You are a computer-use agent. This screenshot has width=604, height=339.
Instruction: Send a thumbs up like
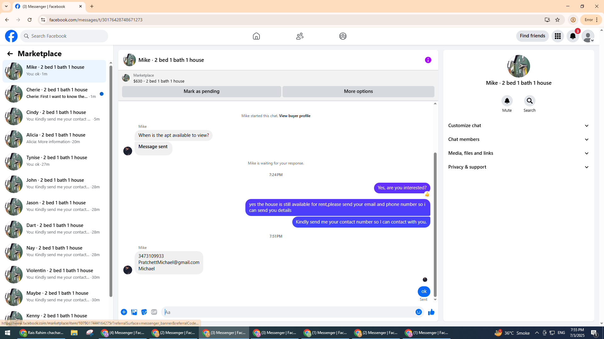coord(431,312)
